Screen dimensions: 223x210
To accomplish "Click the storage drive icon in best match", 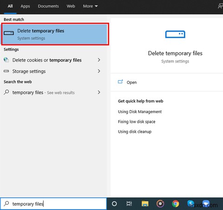I will [9, 33].
